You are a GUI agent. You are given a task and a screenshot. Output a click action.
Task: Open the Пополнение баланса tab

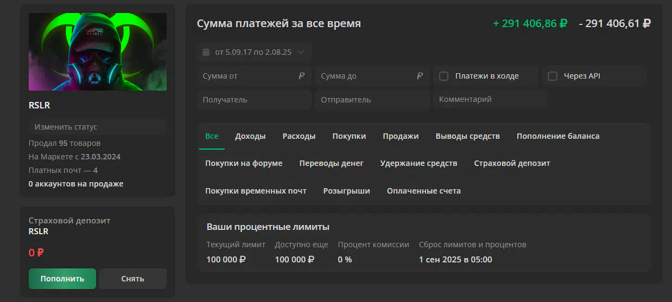pos(558,136)
